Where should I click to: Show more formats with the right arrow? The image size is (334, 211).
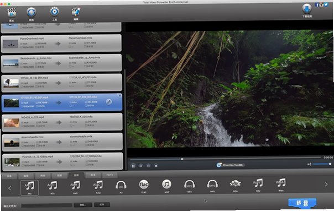(x=326, y=184)
